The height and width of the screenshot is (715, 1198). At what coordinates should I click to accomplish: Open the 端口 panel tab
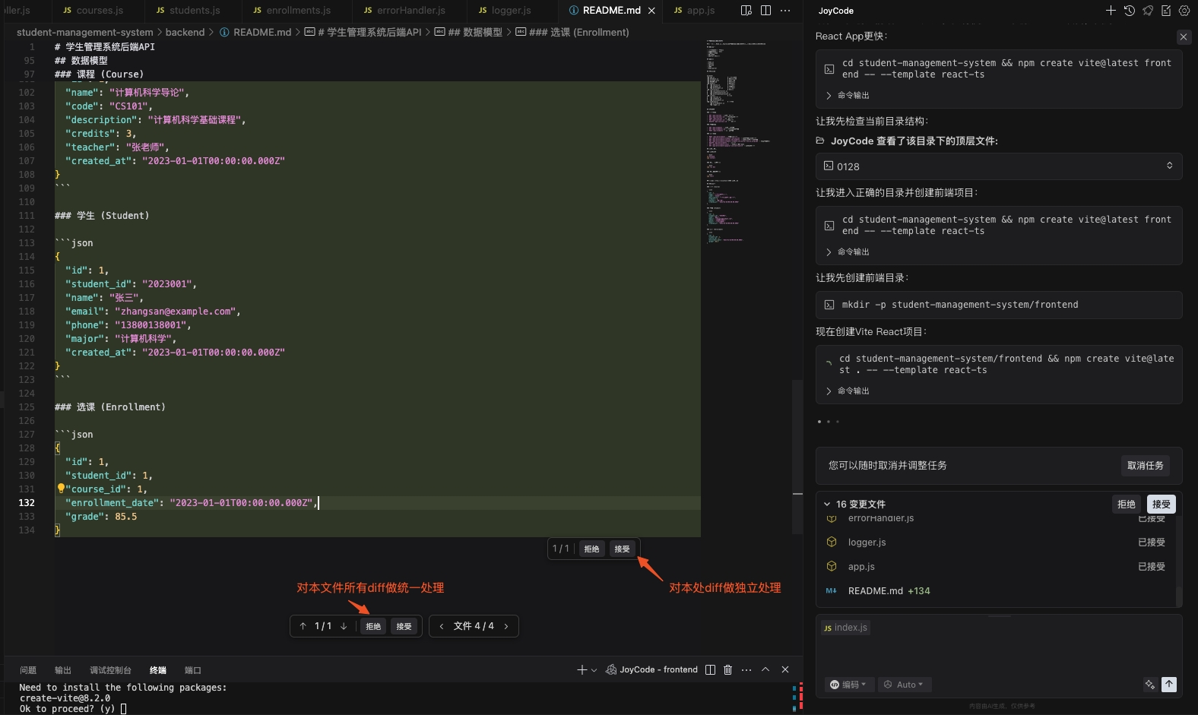193,670
